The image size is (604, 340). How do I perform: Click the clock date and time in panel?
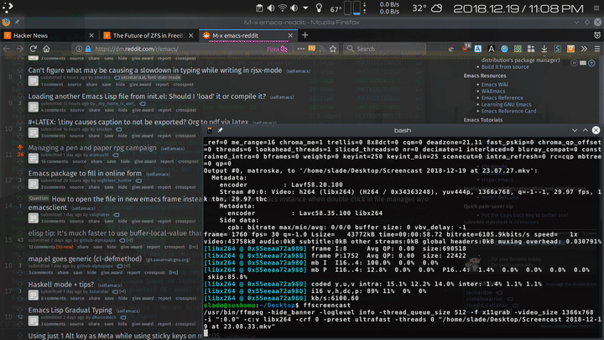(518, 8)
